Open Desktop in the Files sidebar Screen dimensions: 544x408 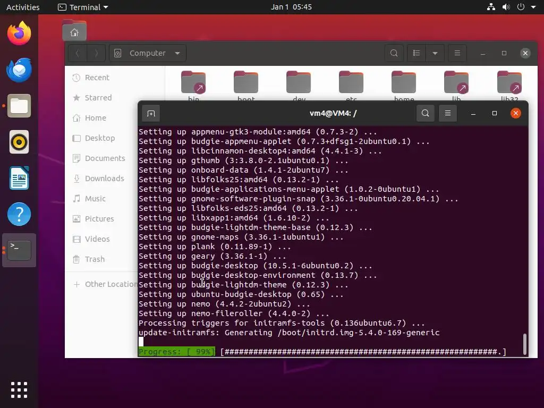100,138
